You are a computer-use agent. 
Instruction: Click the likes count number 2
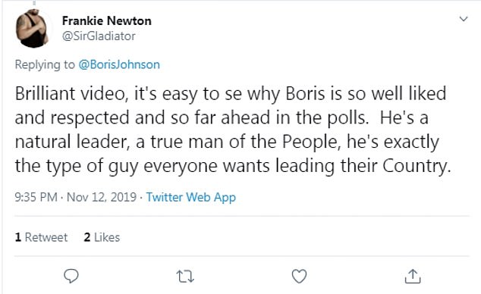pos(87,237)
